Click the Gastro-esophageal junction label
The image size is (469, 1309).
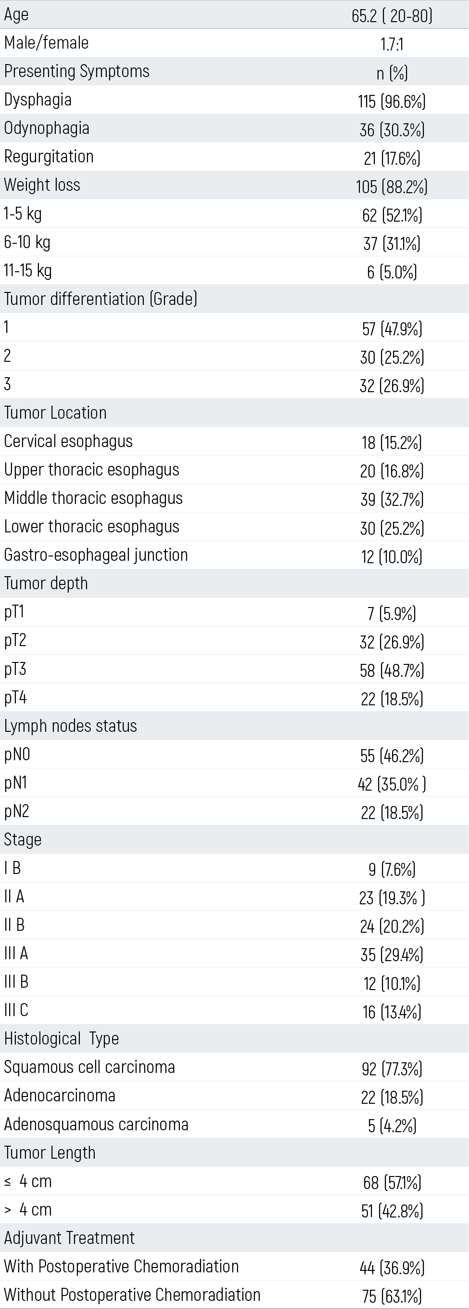[x=96, y=555]
